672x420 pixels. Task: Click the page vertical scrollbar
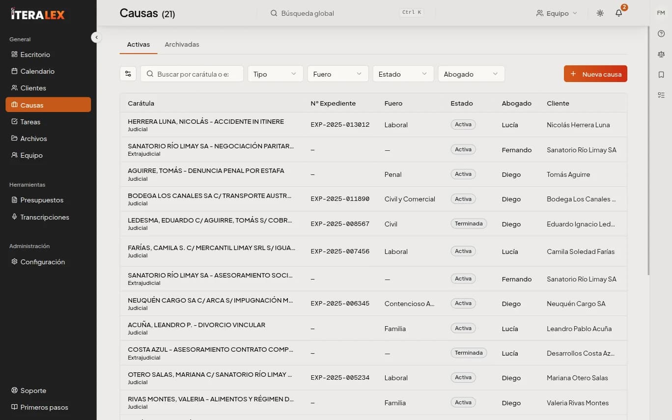(x=648, y=151)
